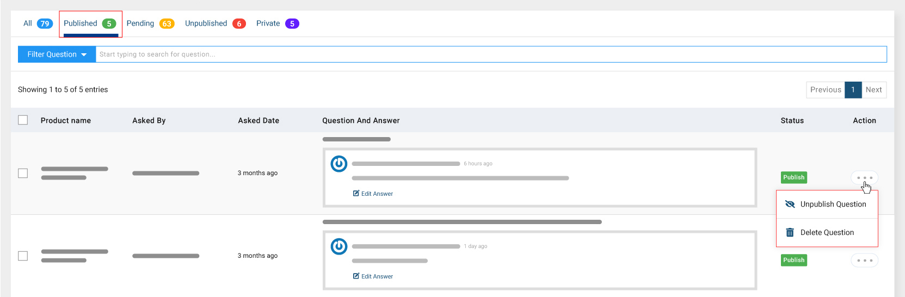Check the first question row checkbox
The height and width of the screenshot is (297, 905).
23,173
